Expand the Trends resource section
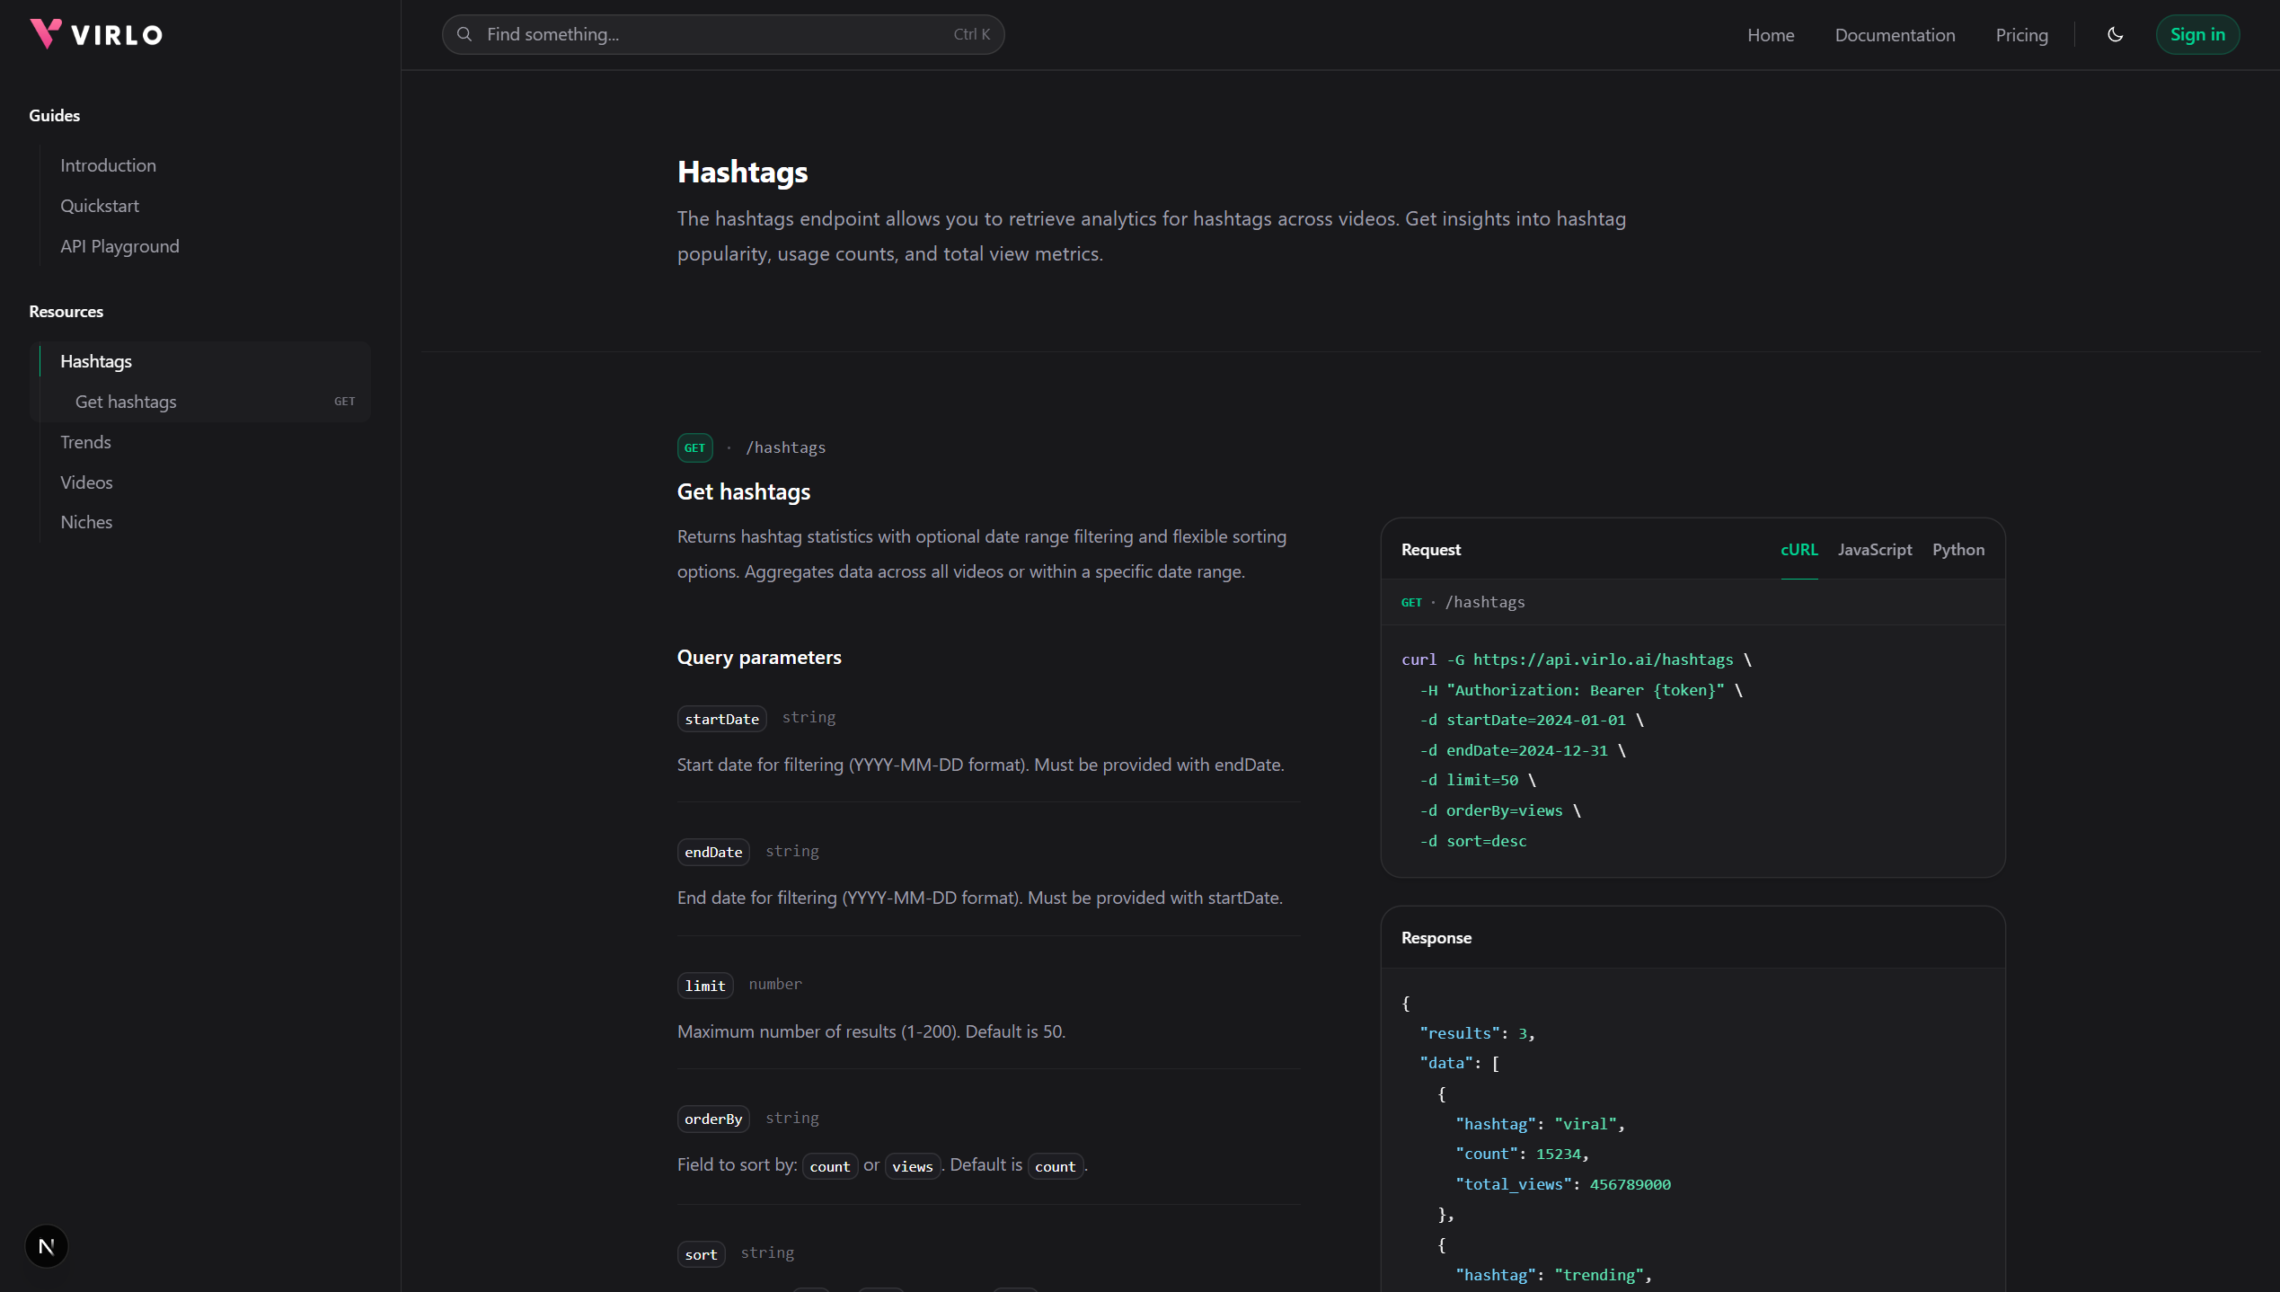2280x1292 pixels. (x=85, y=442)
